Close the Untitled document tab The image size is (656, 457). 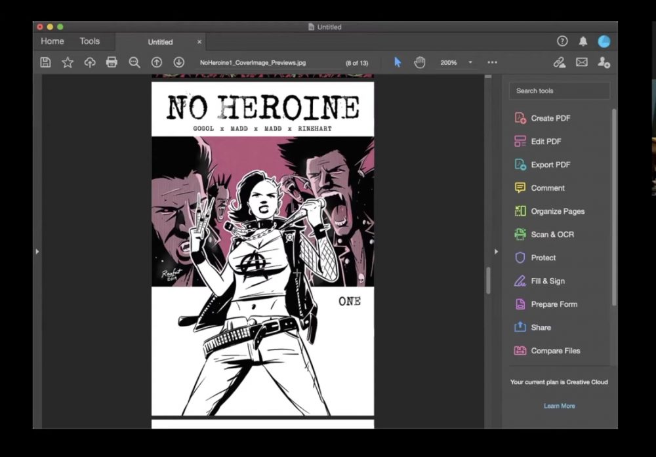click(199, 42)
